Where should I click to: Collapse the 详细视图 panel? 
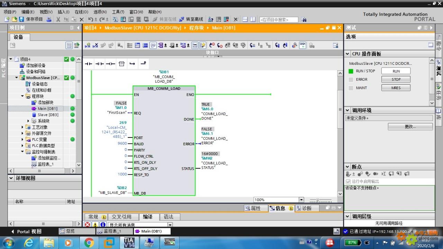point(11,178)
